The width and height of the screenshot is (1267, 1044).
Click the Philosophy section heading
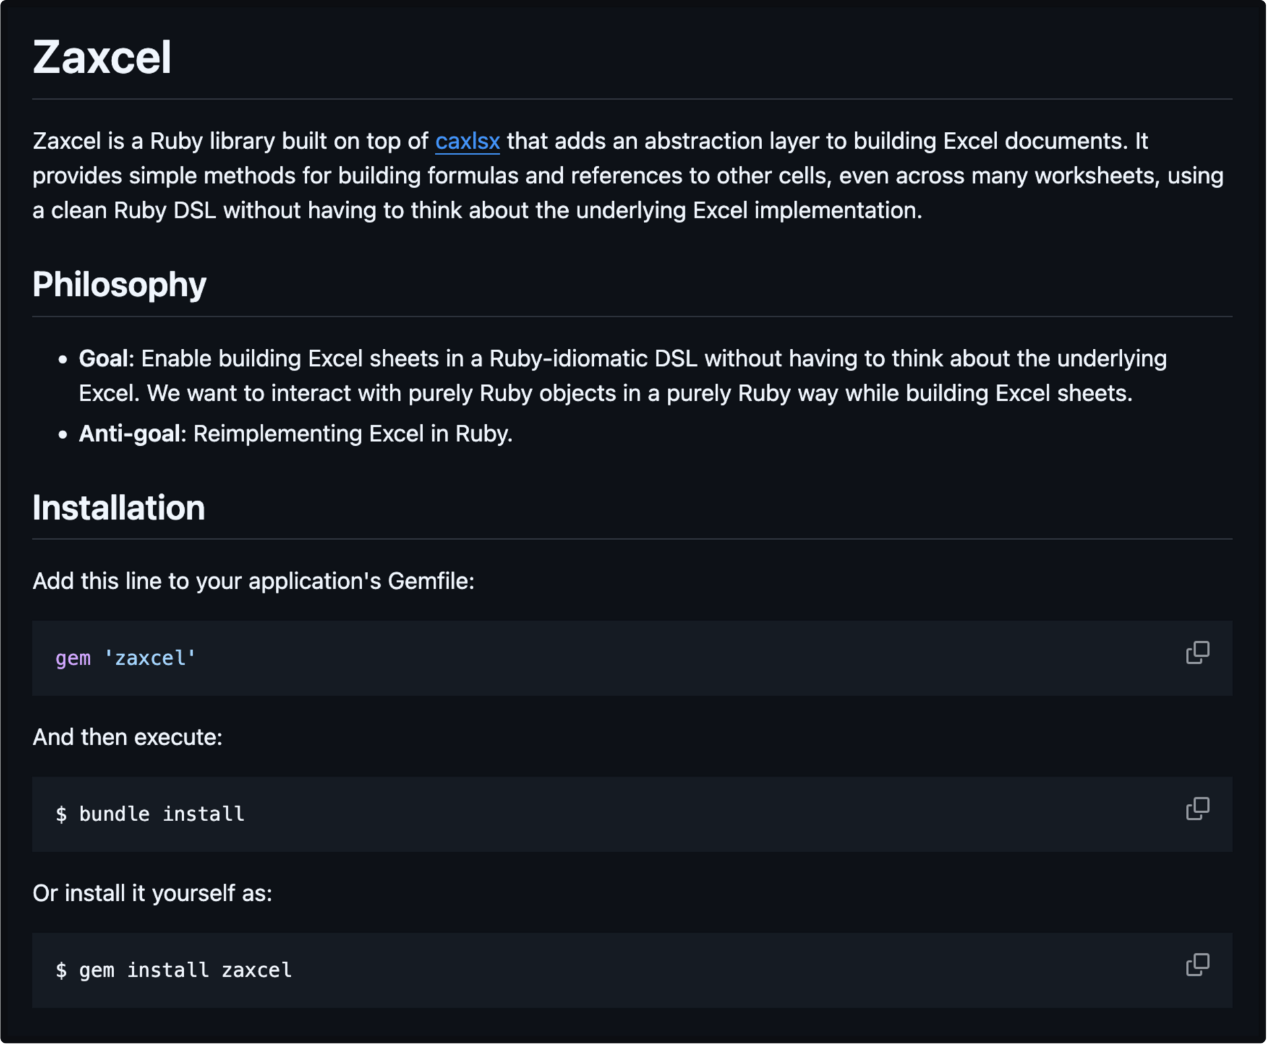[119, 285]
